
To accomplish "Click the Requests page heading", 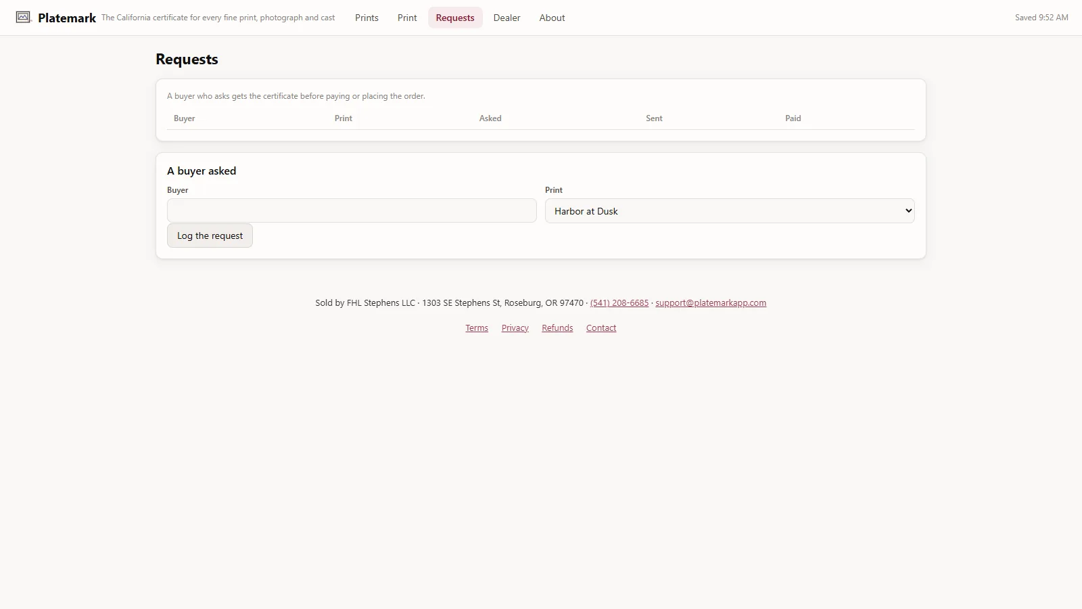I will [x=187, y=60].
